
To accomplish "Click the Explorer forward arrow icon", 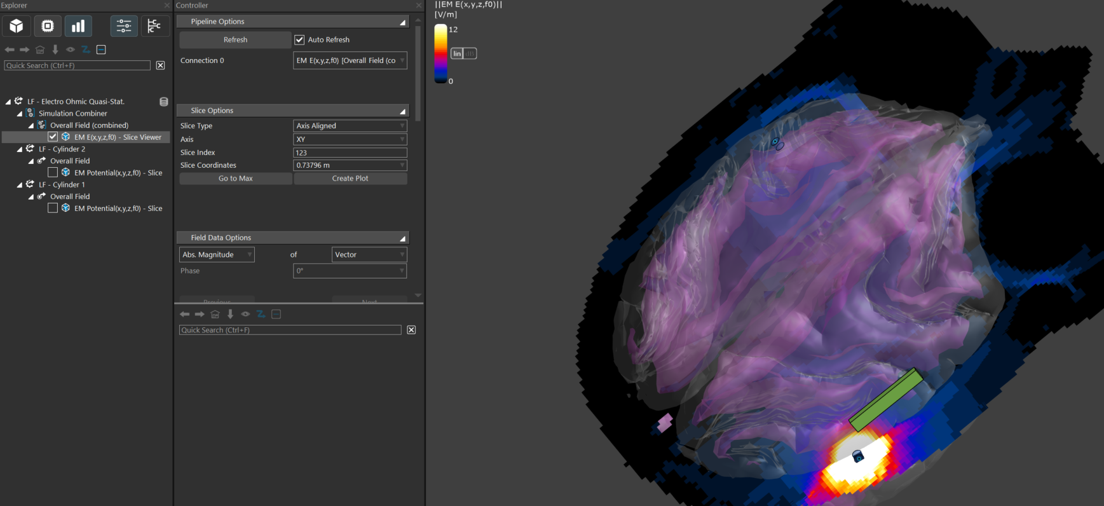I will (x=25, y=50).
